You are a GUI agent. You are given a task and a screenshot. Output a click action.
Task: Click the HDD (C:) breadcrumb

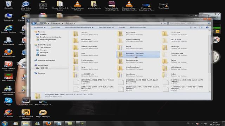(x=69, y=23)
